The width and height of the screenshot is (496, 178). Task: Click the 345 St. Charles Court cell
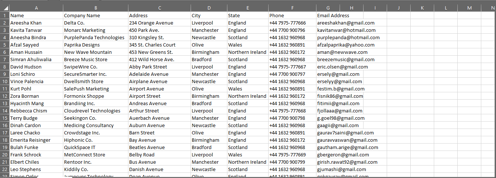[152, 45]
